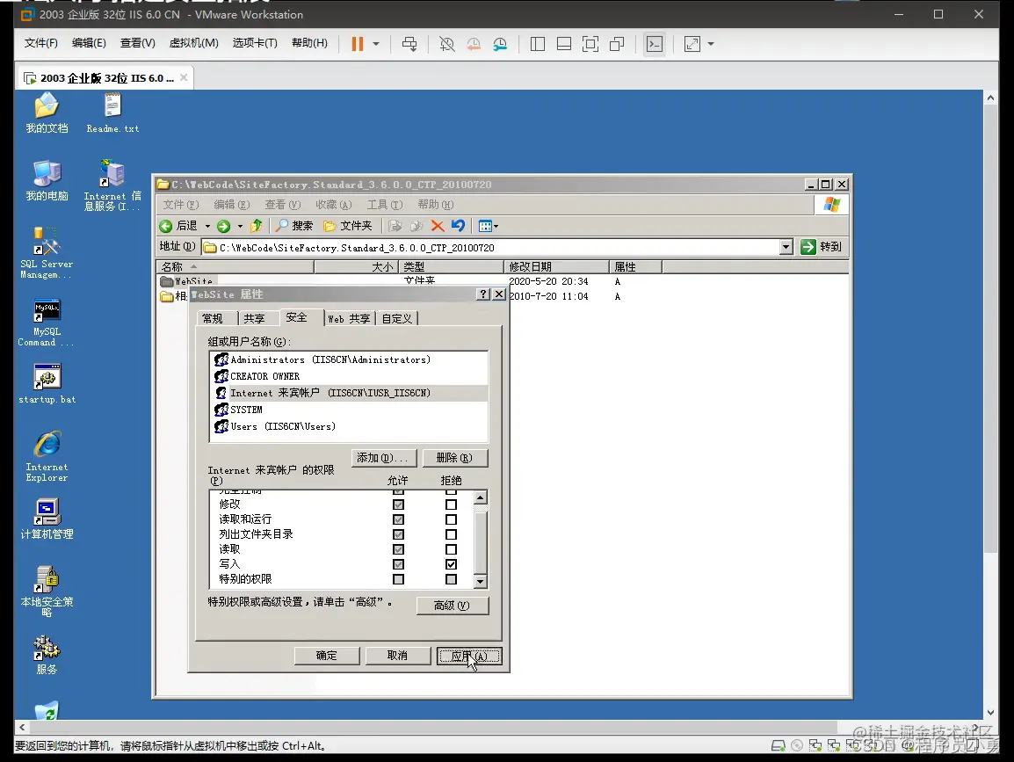Open the VMware 虚拟机(M) menu
This screenshot has width=1014, height=762.
pyautogui.click(x=194, y=43)
